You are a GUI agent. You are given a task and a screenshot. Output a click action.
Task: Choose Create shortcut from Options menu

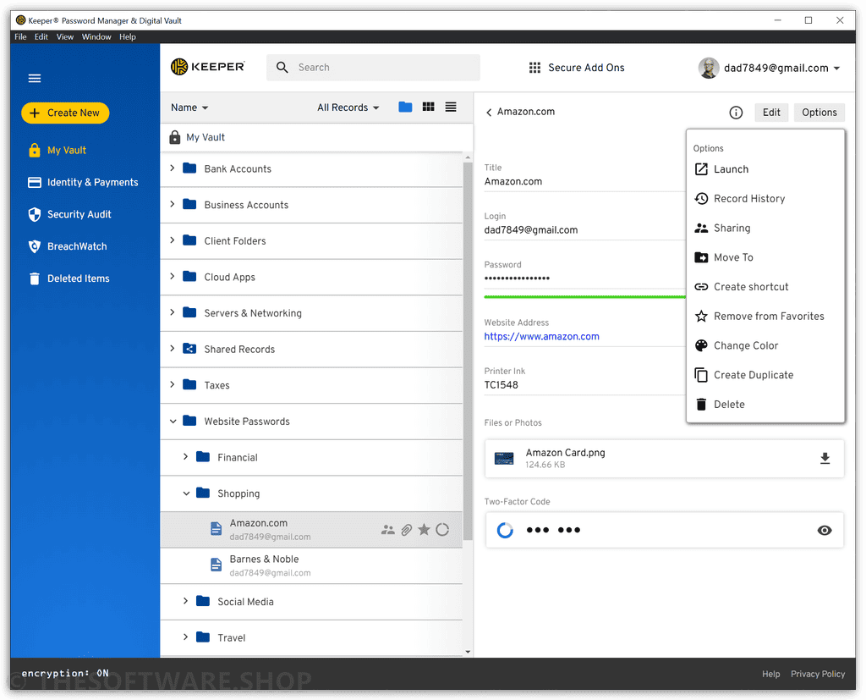[x=765, y=286]
